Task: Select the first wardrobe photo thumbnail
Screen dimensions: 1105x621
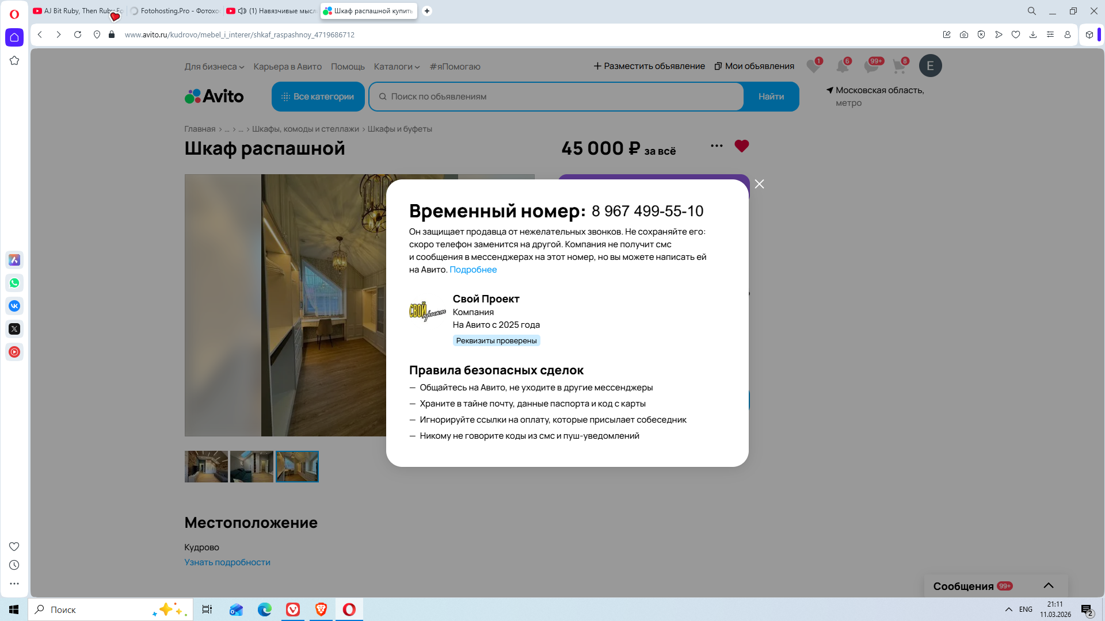Action: tap(206, 466)
